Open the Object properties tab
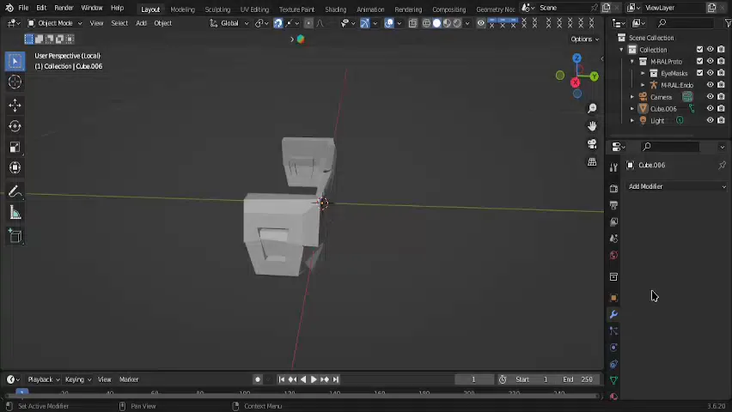 coord(613,298)
